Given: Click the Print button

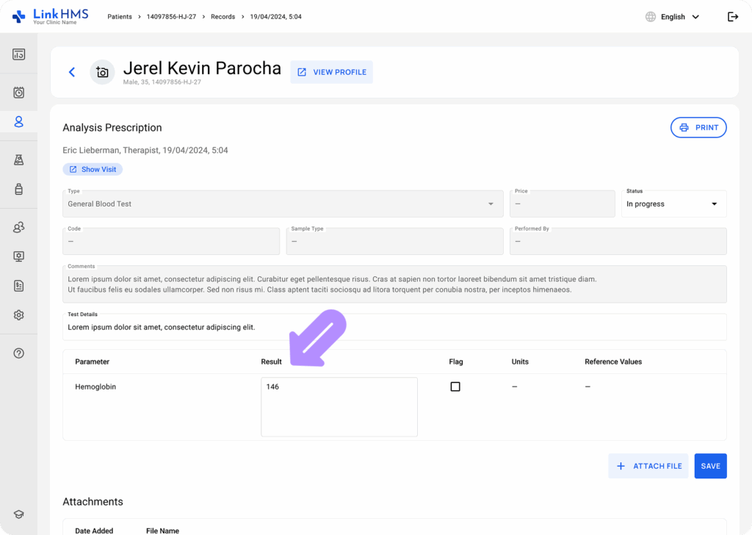Looking at the screenshot, I should point(698,128).
